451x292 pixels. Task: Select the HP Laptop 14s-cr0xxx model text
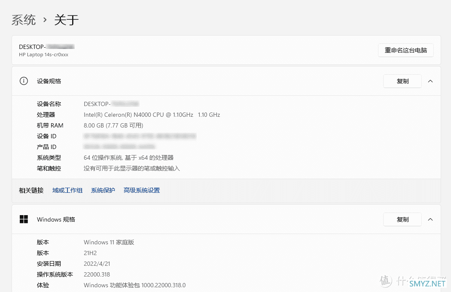[x=43, y=55]
